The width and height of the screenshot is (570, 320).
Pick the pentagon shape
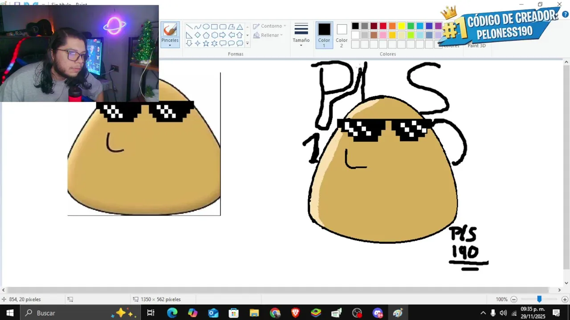[x=206, y=35]
